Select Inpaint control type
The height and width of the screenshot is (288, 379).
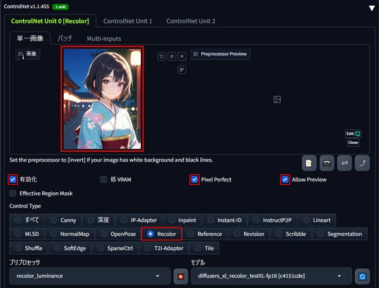pyautogui.click(x=183, y=220)
